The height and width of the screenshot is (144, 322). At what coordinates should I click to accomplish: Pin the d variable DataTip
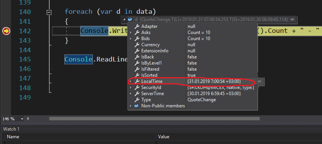pos(293,19)
